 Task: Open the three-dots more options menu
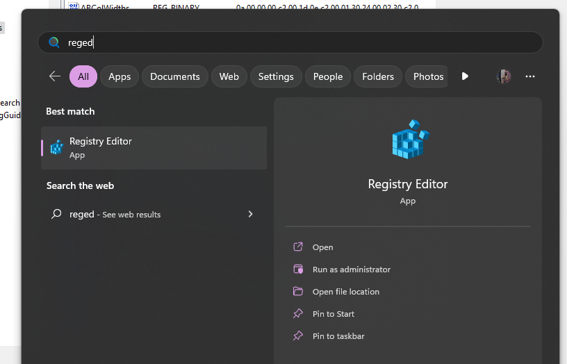[530, 76]
